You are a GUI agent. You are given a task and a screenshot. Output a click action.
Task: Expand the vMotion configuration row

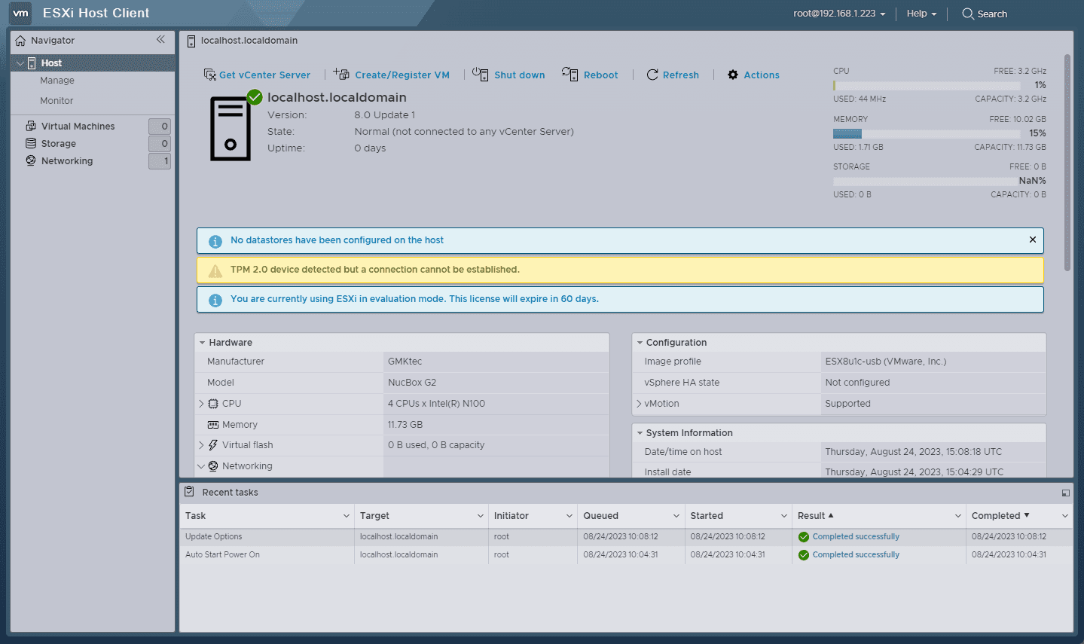(639, 404)
